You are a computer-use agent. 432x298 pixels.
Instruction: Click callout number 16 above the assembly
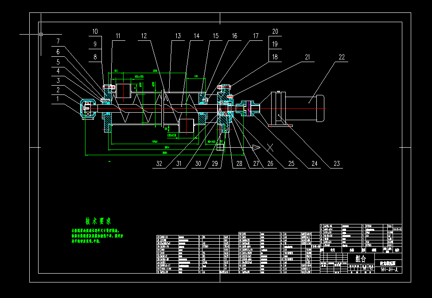tap(234, 36)
